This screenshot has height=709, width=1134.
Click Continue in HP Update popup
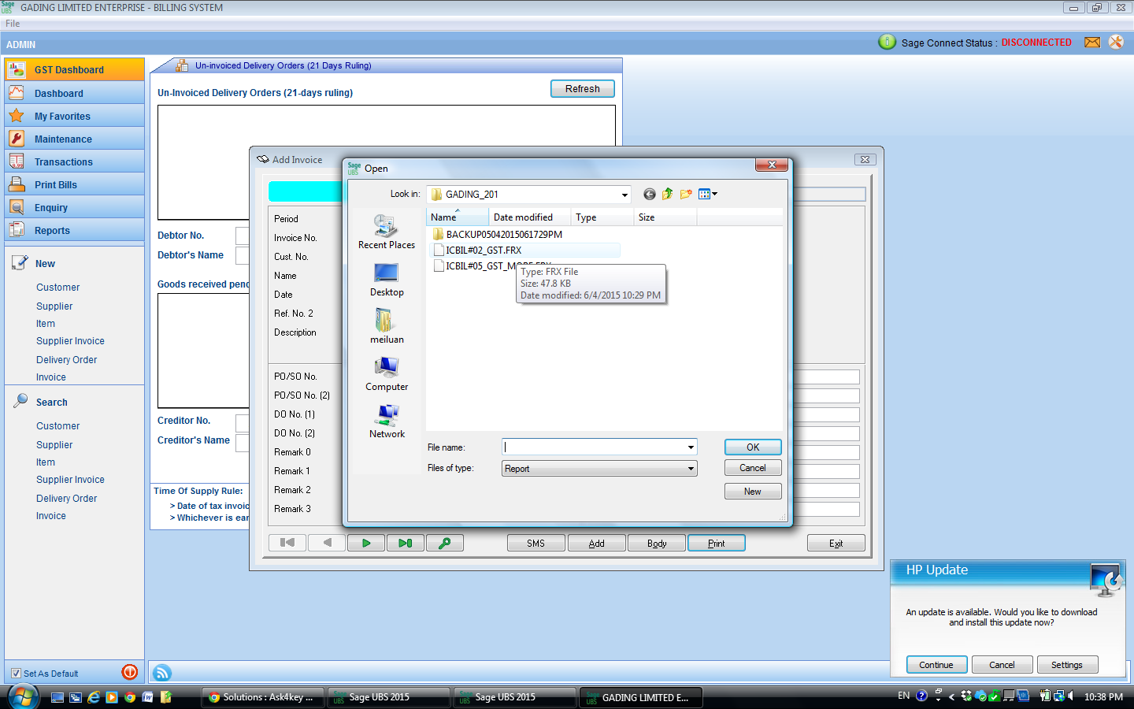coord(936,665)
